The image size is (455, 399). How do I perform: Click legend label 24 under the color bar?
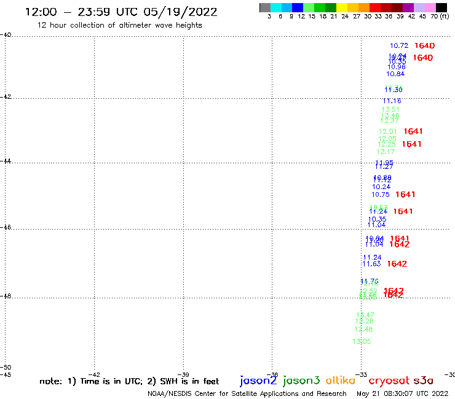click(345, 17)
